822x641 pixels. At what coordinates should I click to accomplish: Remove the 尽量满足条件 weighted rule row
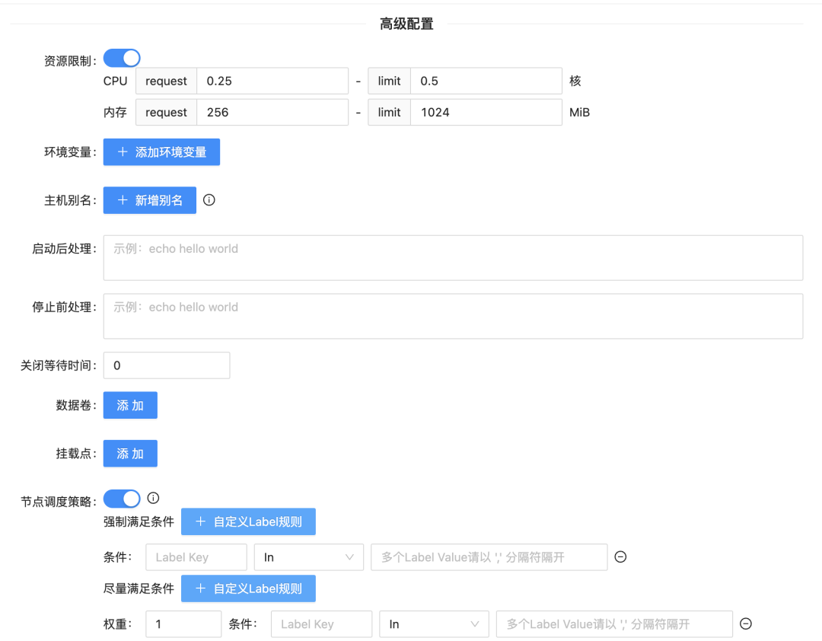pos(745,623)
